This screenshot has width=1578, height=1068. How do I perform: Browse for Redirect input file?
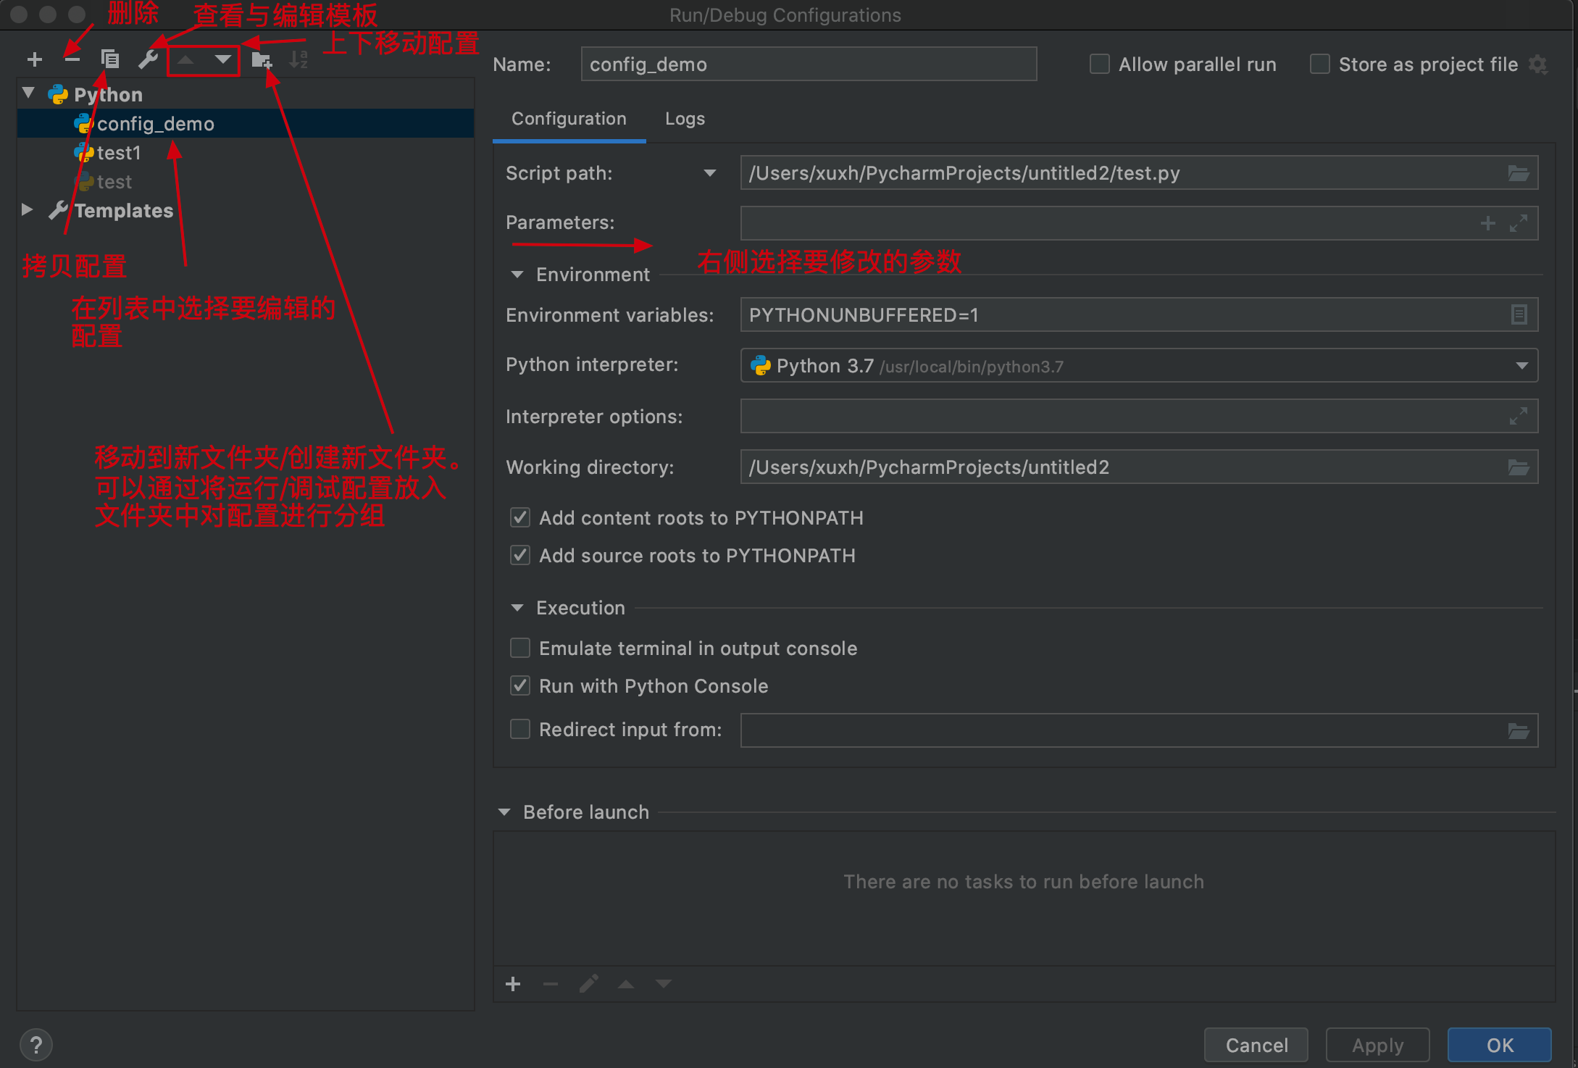point(1518,730)
